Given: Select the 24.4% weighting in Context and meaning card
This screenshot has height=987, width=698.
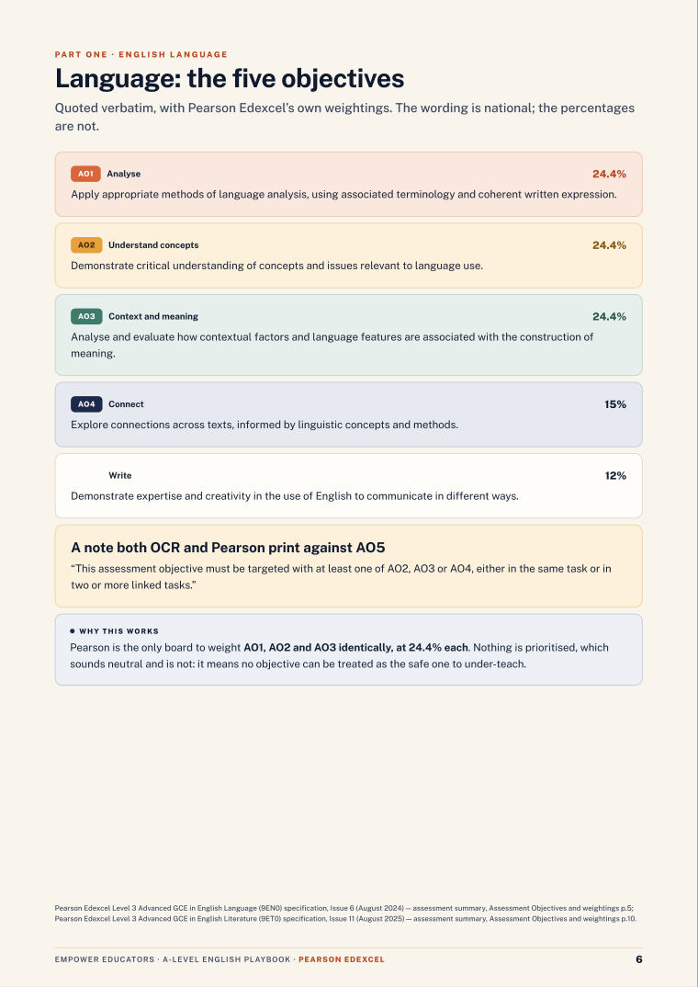Looking at the screenshot, I should 609,316.
